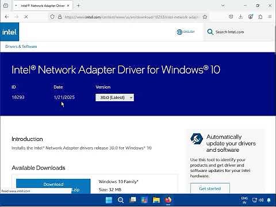Change language via the English globe icon

(186, 32)
